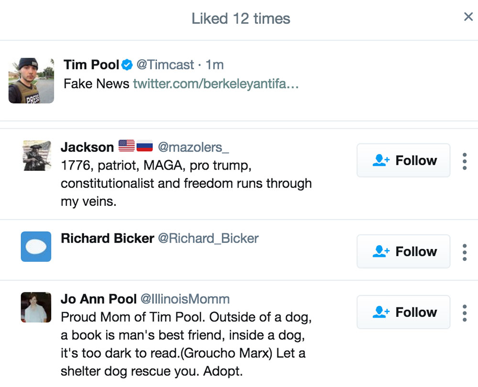Expand more options for Richard Bicker
478x387 pixels.
click(x=464, y=252)
